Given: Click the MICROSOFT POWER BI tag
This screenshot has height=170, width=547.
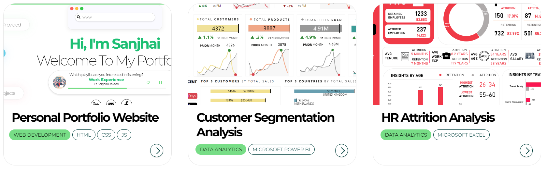Looking at the screenshot, I should pos(281,150).
